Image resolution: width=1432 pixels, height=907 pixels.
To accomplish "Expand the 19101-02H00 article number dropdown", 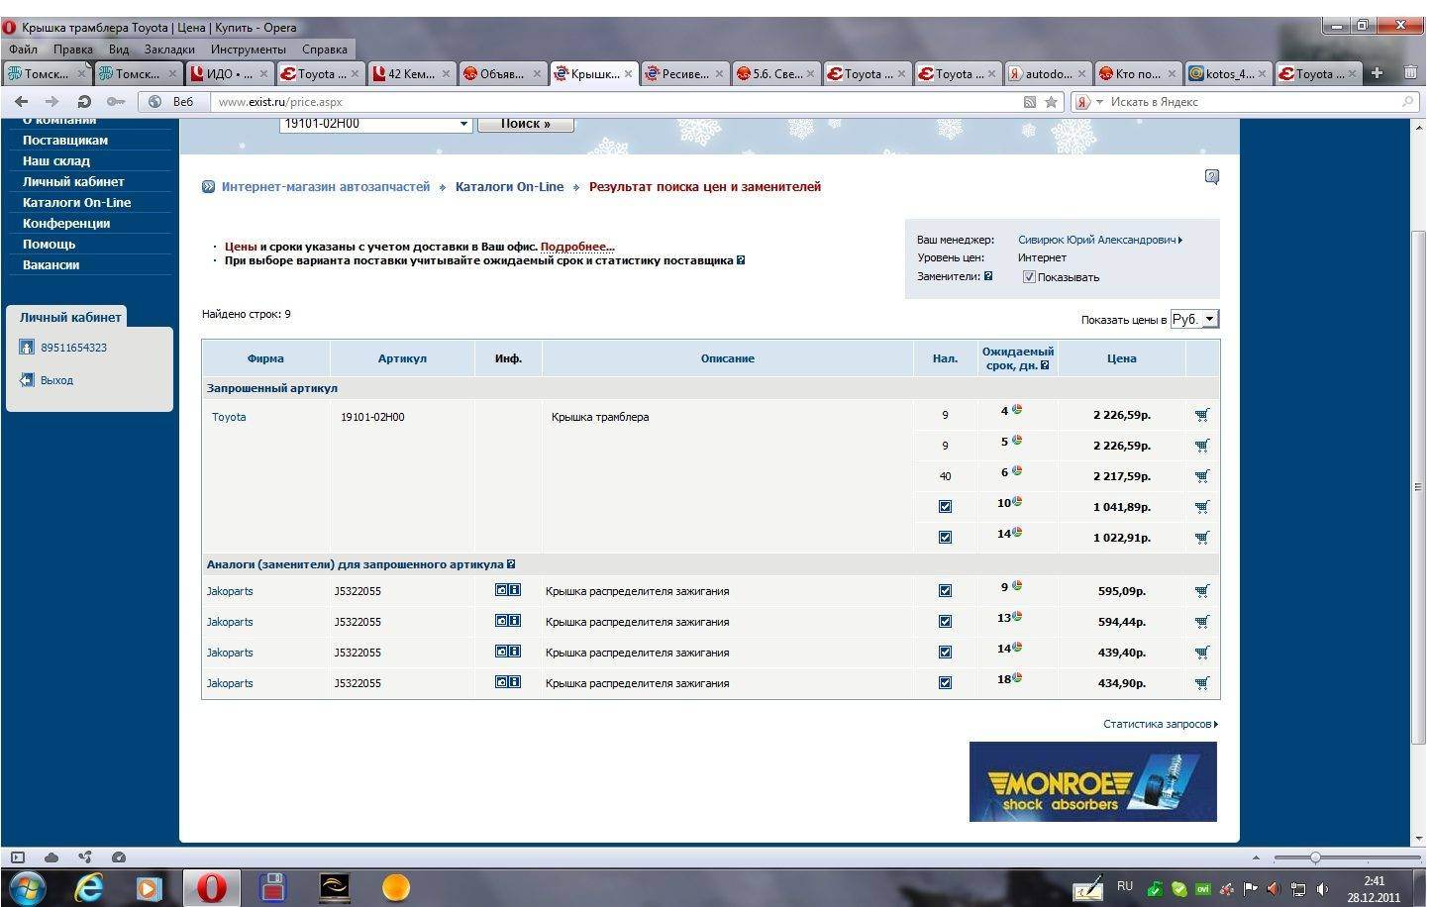I will click(463, 124).
